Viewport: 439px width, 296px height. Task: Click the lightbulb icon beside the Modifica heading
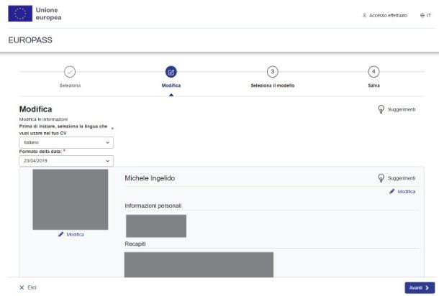pyautogui.click(x=381, y=109)
